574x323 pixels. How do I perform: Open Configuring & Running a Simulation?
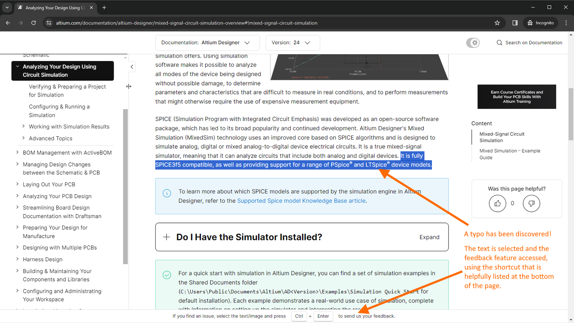[59, 111]
